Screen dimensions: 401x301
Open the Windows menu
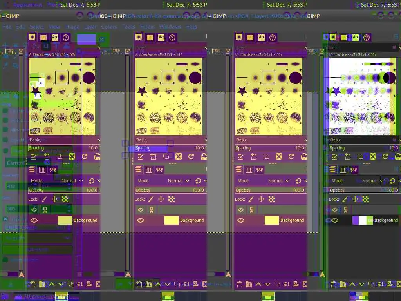170,27
